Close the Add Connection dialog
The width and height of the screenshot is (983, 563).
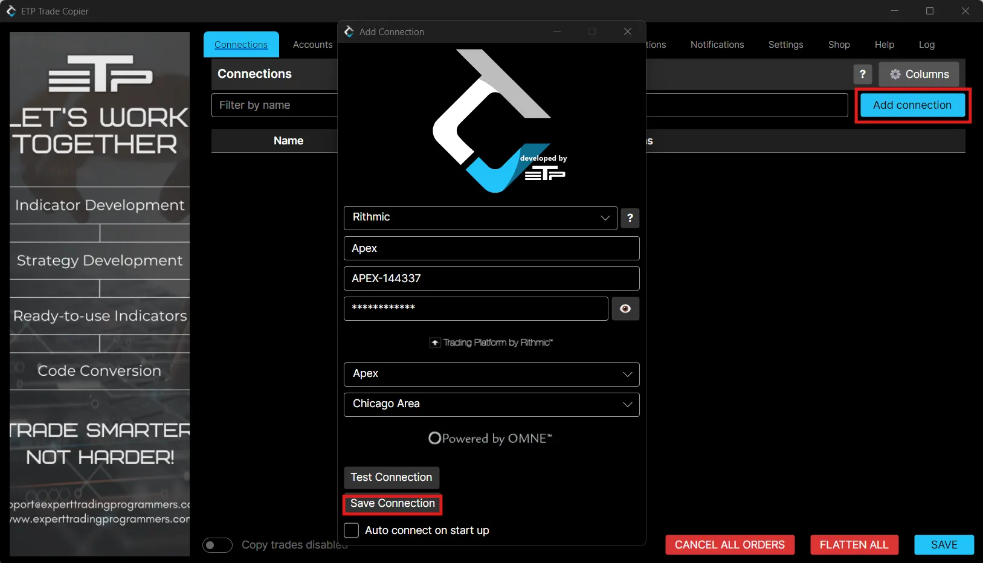click(x=628, y=31)
